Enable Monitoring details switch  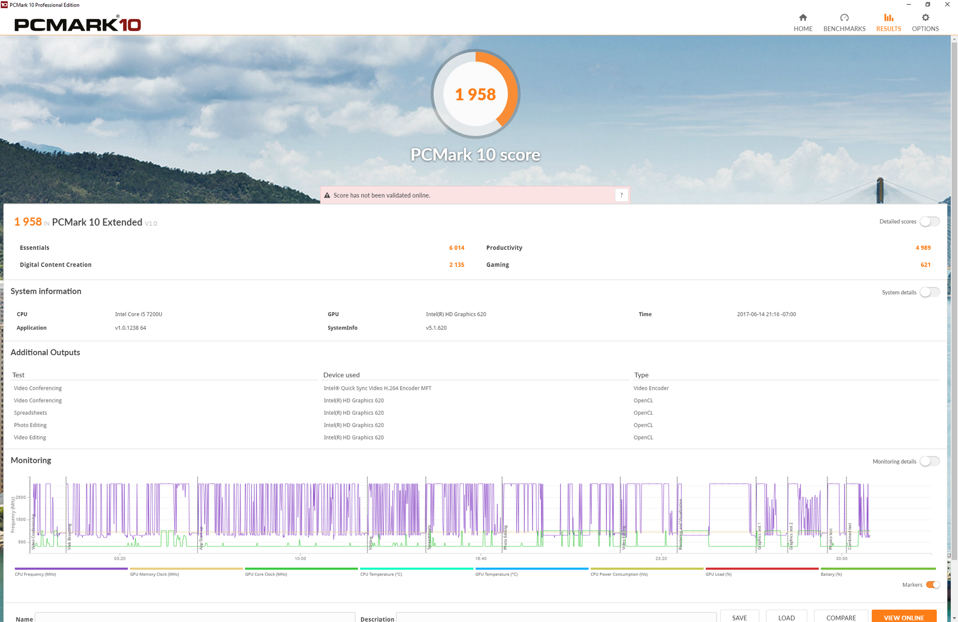[930, 461]
